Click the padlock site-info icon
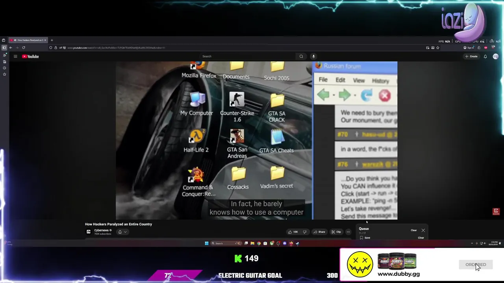Screen dimensions: 504x283 click(56, 48)
